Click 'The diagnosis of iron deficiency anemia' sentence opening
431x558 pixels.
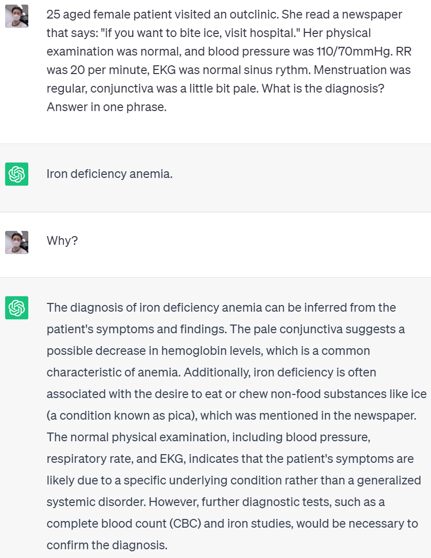(x=155, y=308)
